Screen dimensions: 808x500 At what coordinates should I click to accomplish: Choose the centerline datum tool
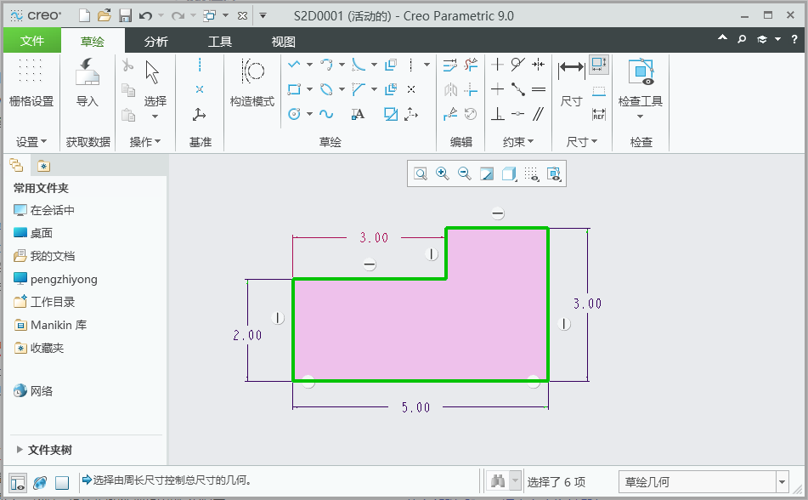[200, 65]
